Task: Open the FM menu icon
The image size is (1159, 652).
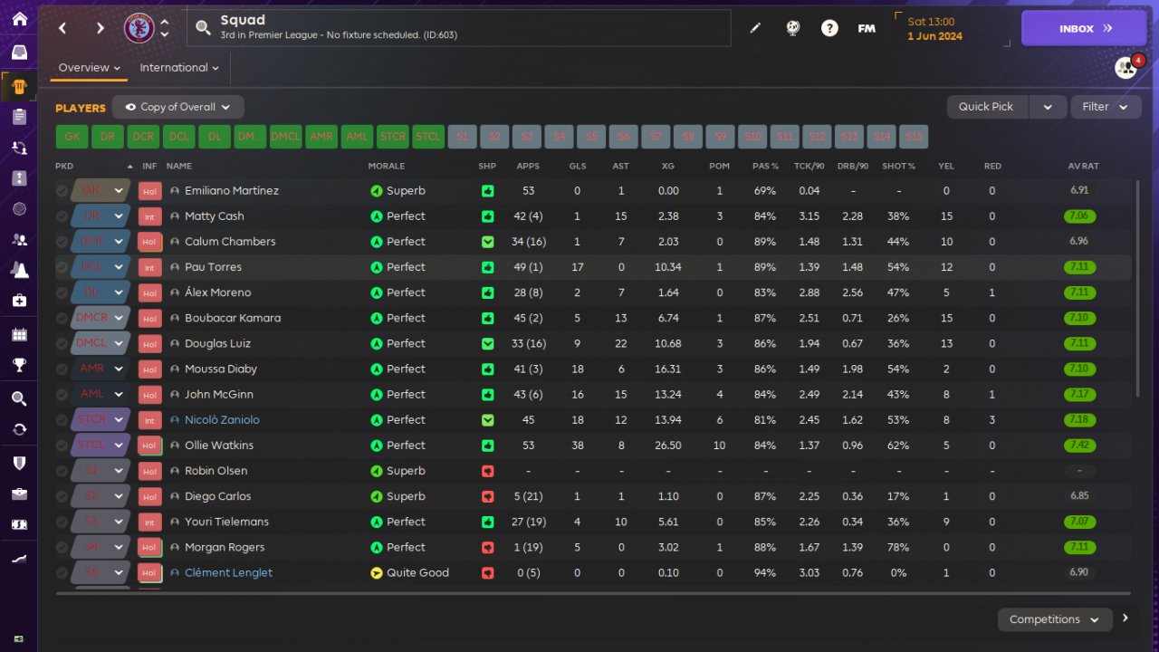Action: point(867,28)
